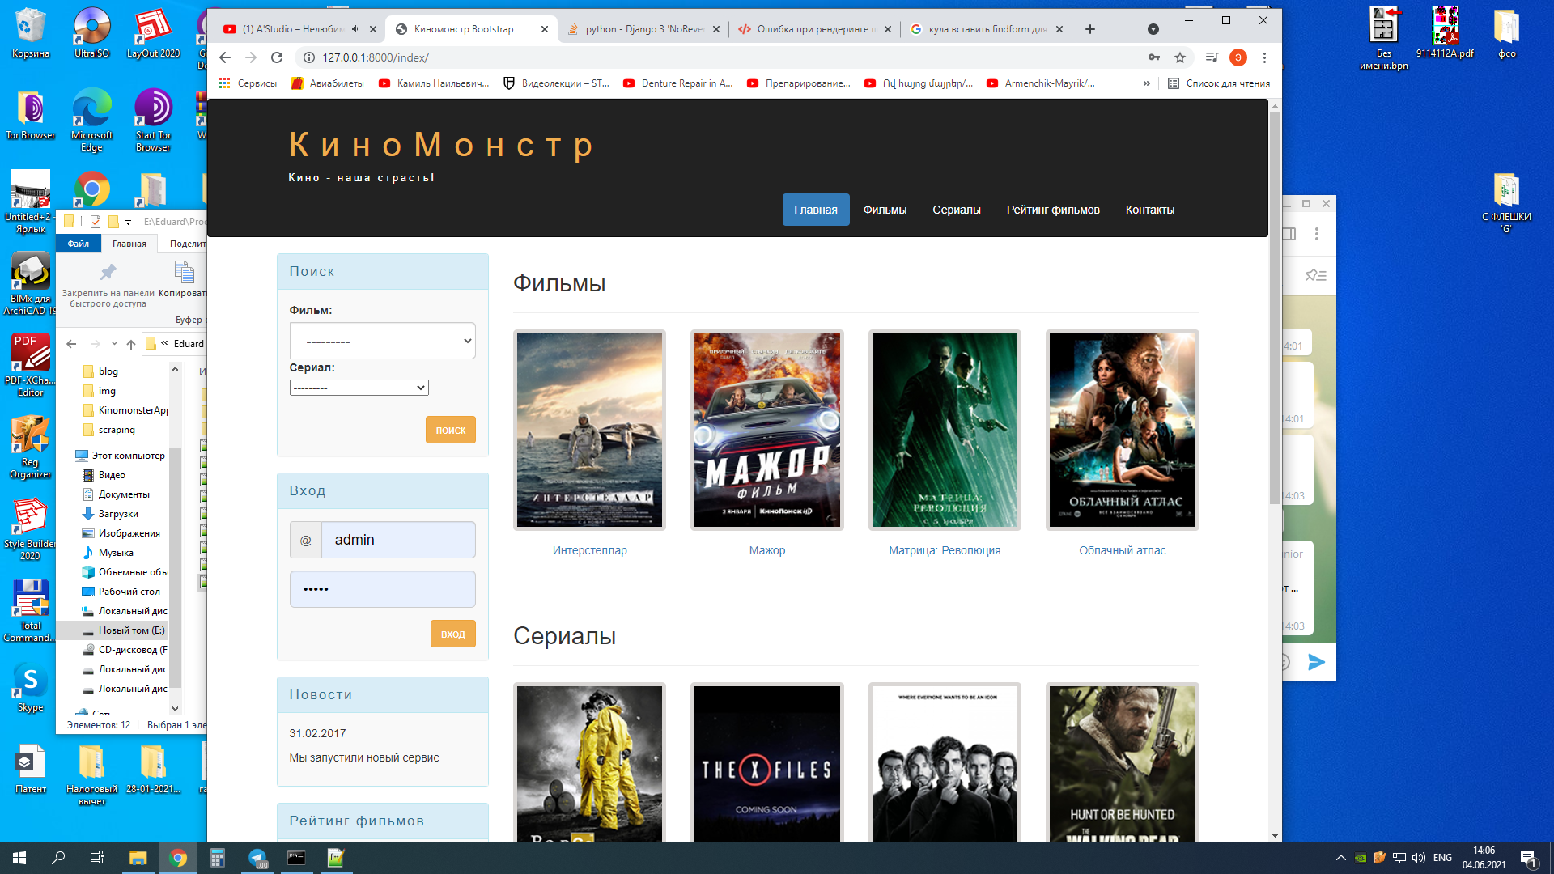Click the Chrome profile avatar icon

click(1238, 57)
